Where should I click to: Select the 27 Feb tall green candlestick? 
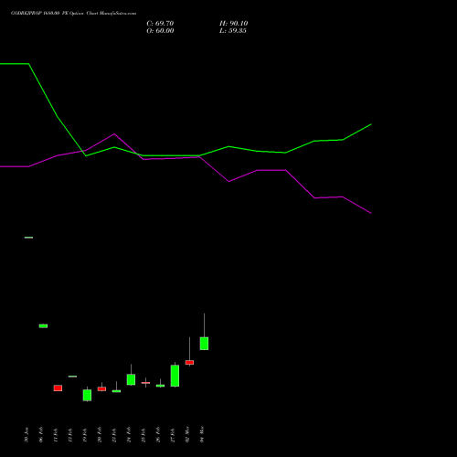tap(175, 376)
